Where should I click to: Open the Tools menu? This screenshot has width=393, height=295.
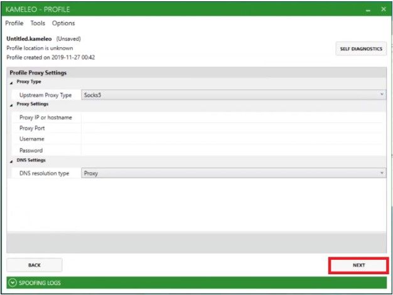point(38,23)
